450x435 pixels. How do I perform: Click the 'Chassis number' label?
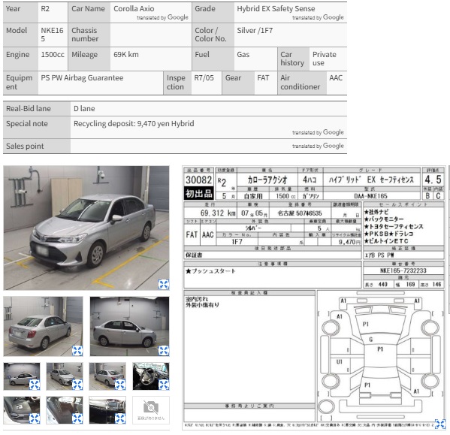click(85, 35)
